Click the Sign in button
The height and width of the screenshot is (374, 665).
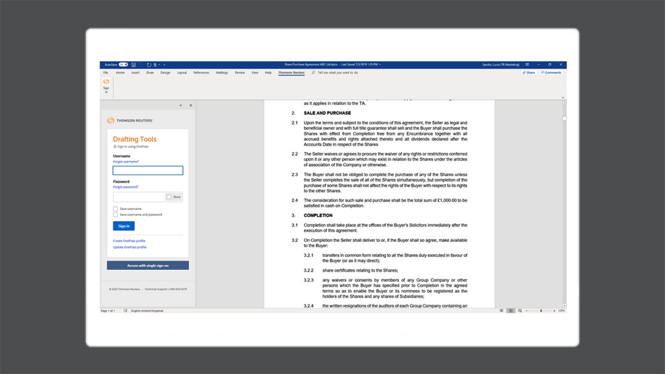(x=123, y=226)
